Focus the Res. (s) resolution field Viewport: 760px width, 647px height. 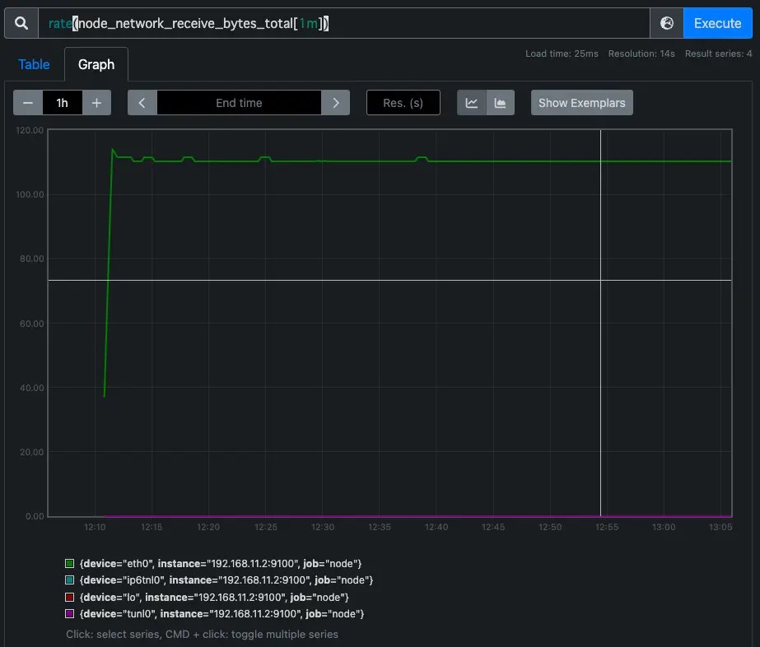(403, 103)
